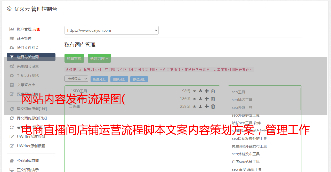Tick the SEO工具 checkbox
This screenshot has width=331, height=172.
coord(70,91)
